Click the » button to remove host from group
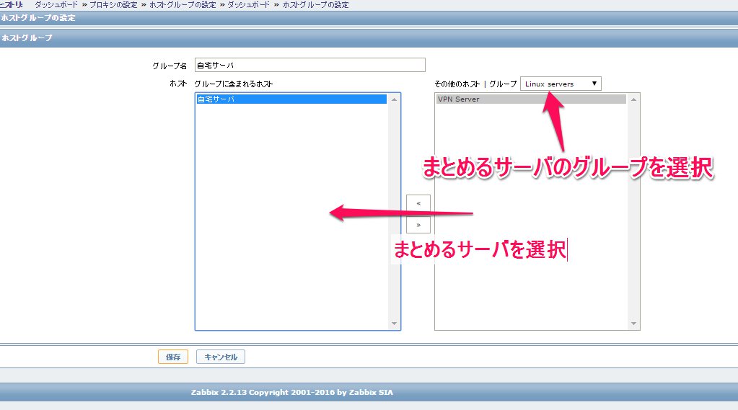Screen dimensions: 738x410 418,225
